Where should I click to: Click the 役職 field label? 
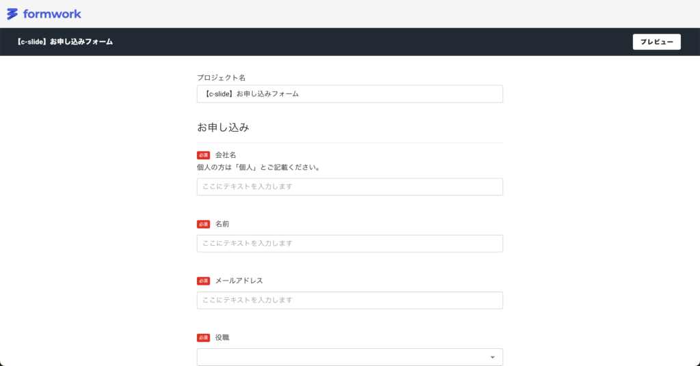click(222, 338)
